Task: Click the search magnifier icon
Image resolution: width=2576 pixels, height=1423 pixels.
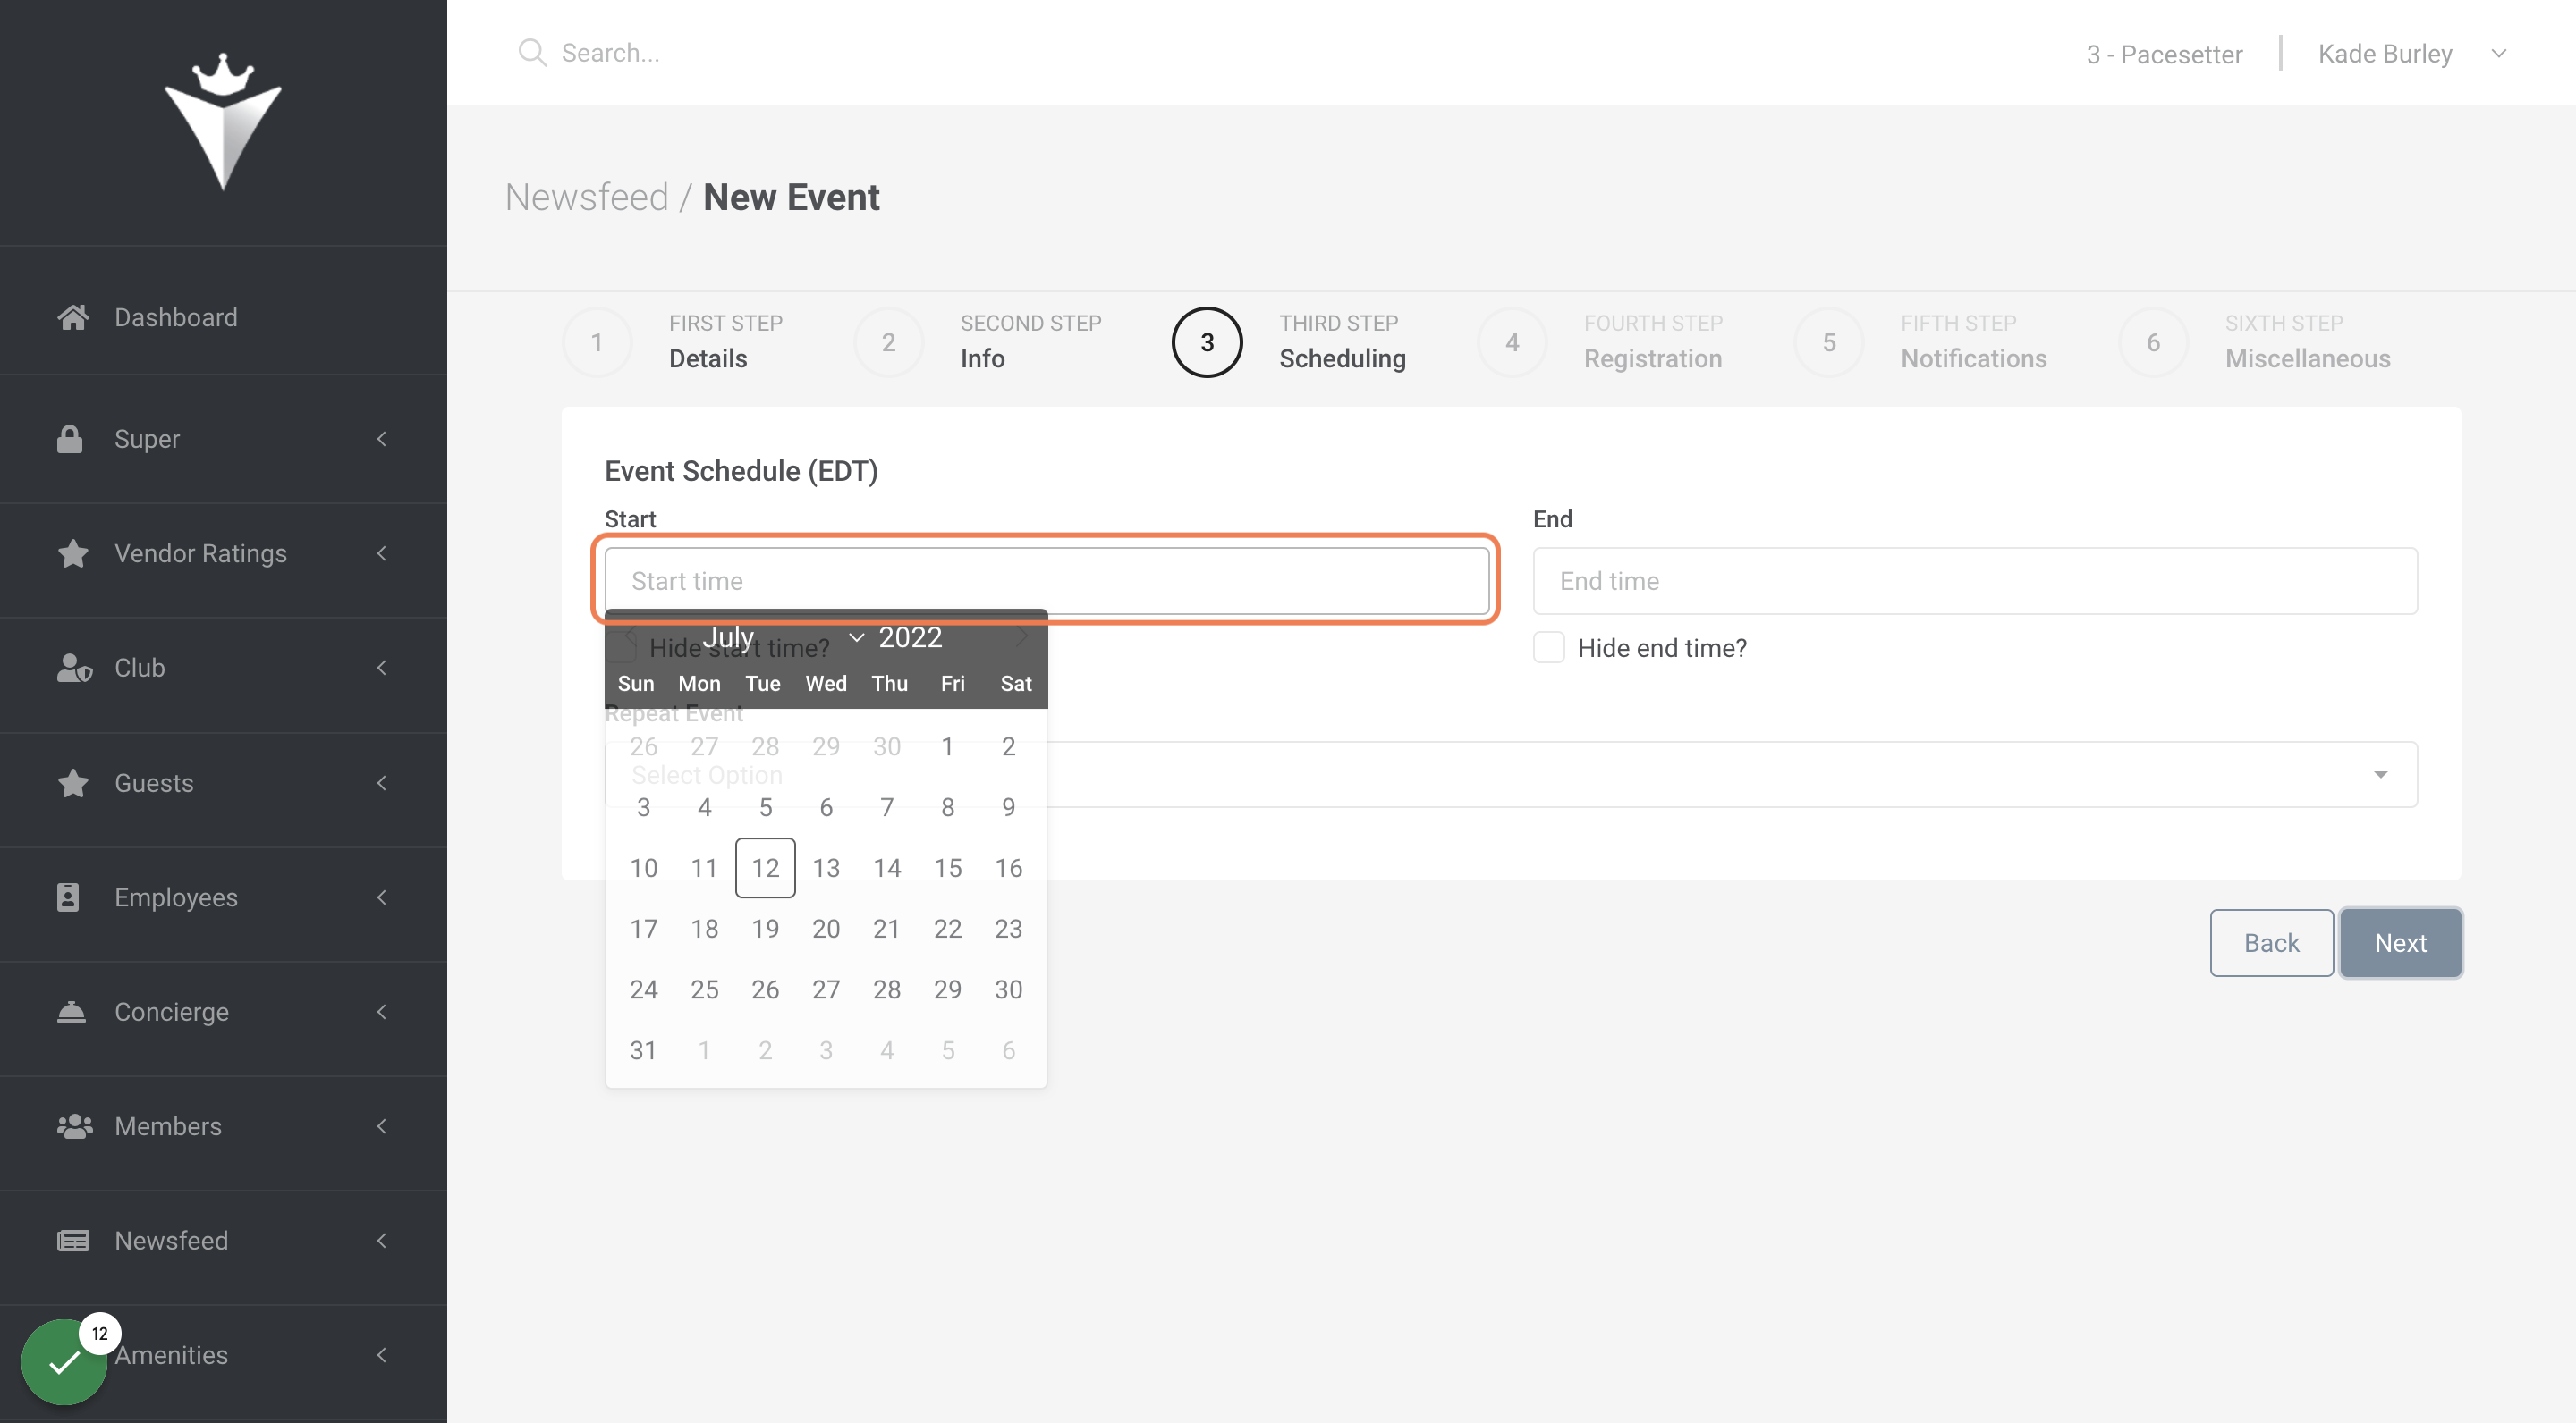Action: coord(532,53)
